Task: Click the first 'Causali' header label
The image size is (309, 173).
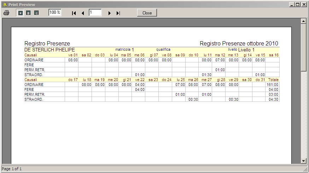Action: tap(31, 55)
